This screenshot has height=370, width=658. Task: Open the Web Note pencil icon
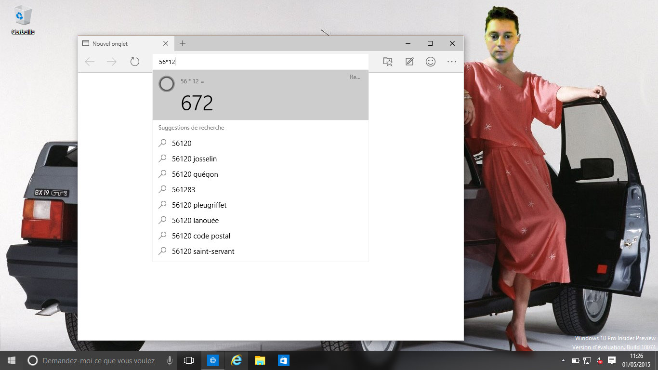(x=409, y=62)
